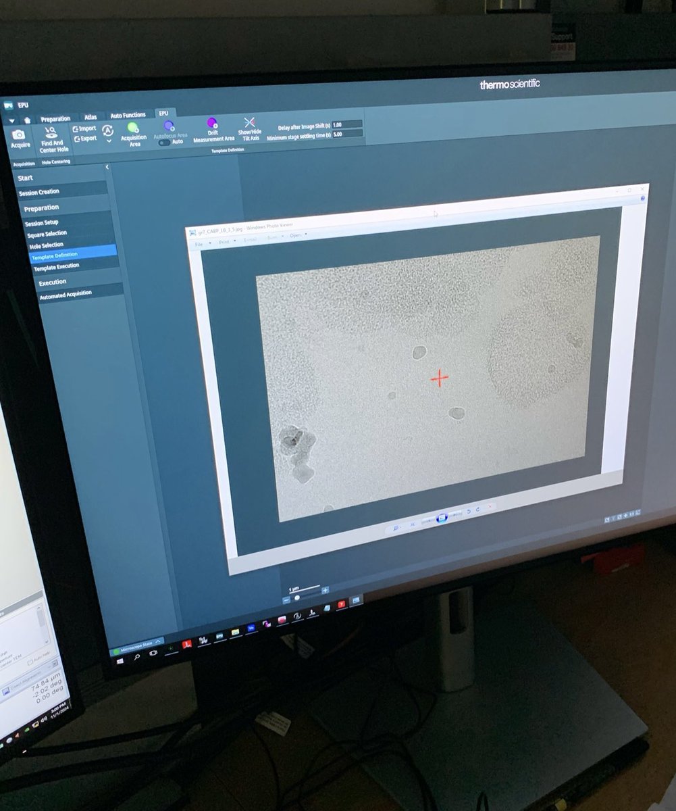Click the EPU taskbar icon
The width and height of the screenshot is (676, 811).
click(x=219, y=636)
